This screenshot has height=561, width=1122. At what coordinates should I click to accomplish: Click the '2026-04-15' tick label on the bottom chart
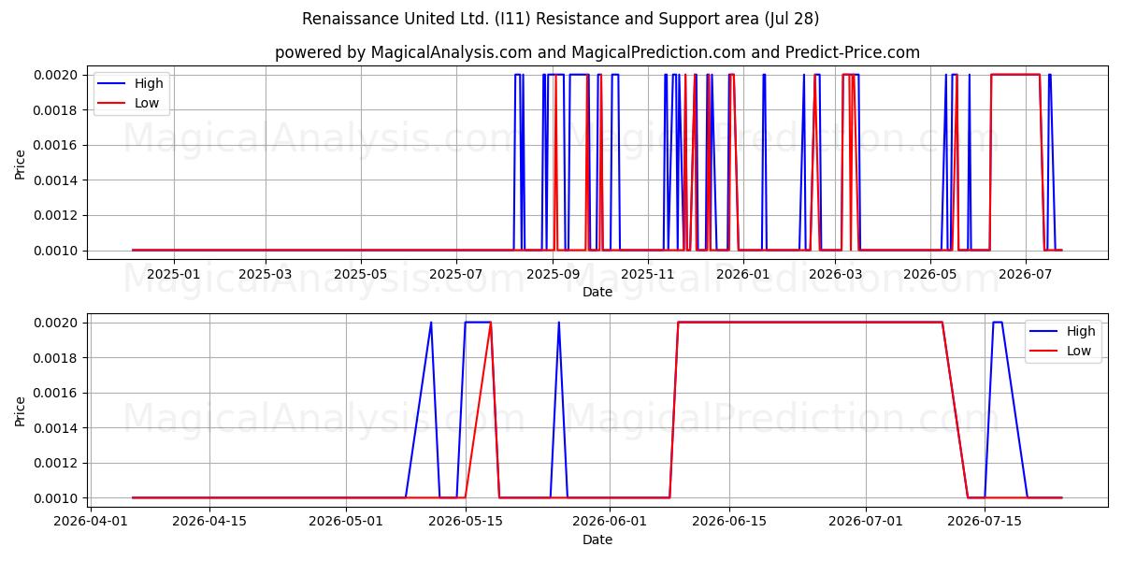pos(209,522)
